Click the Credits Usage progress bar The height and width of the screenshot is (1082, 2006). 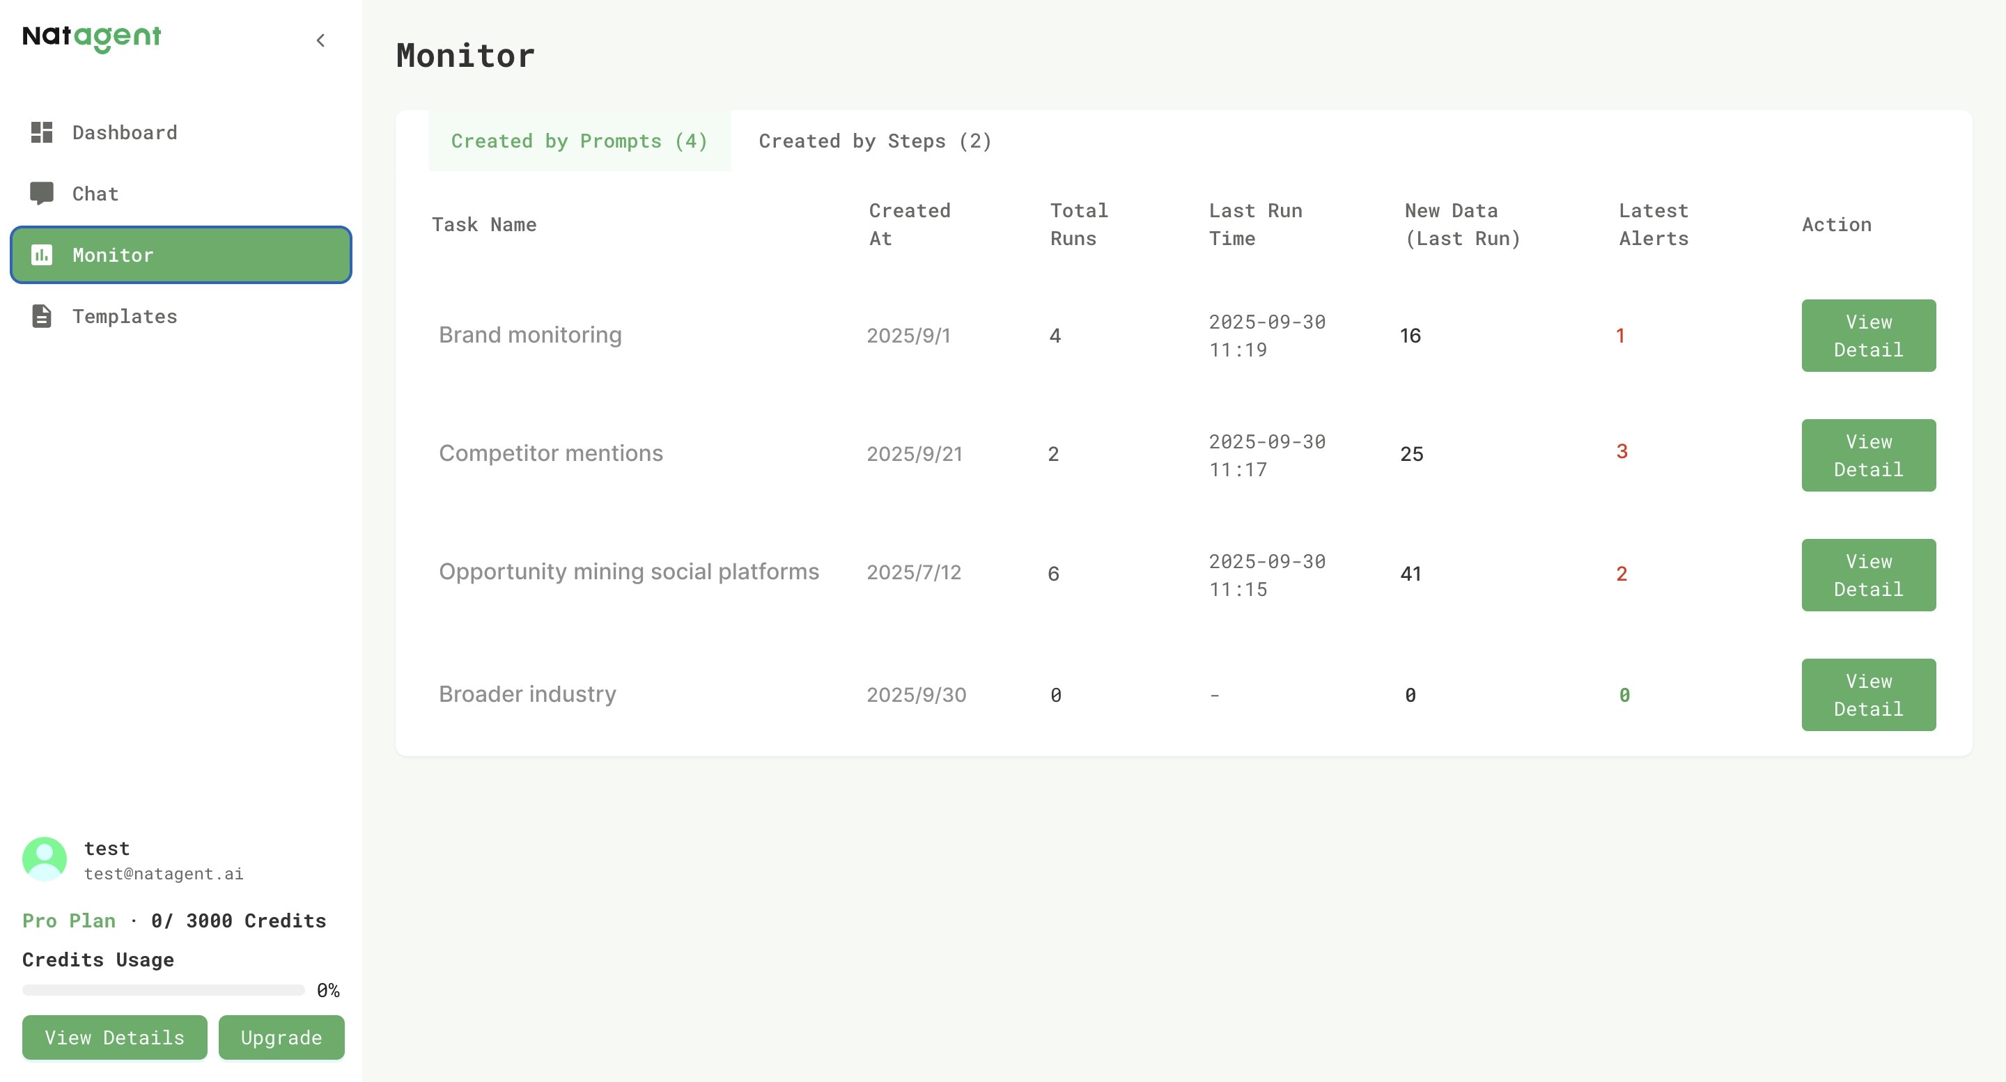[162, 989]
